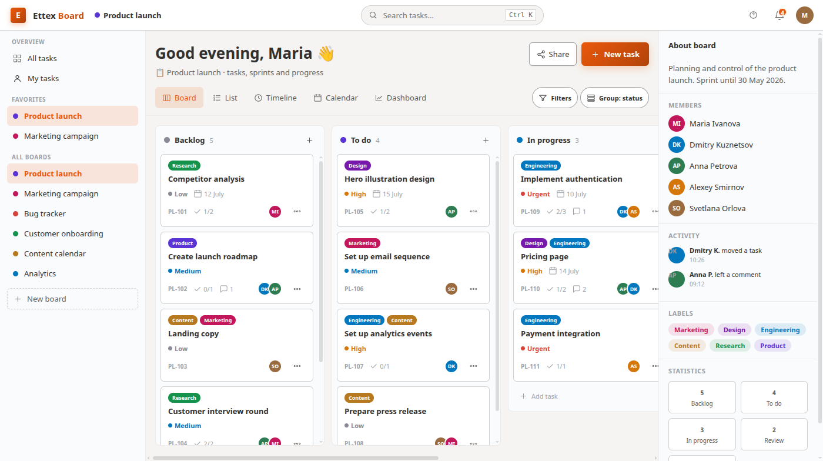Switch to the Calendar view tab
The height and width of the screenshot is (461, 823).
click(x=336, y=98)
